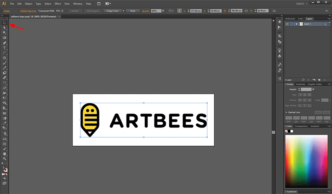The image size is (332, 194).
Task: Open the Image Trace presets dropdown arrow
Action: 124,11
